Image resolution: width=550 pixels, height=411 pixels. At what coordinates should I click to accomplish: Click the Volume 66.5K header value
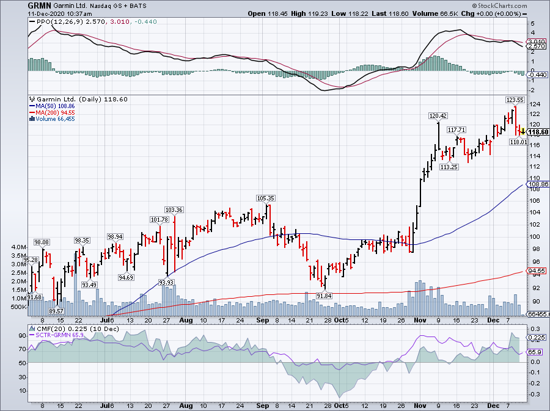coord(435,13)
